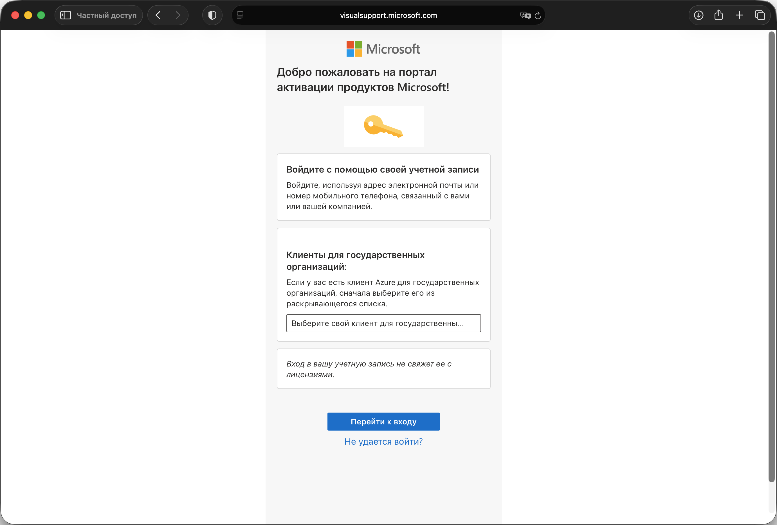The image size is (777, 525).
Task: Click the 'Перейти к входу' button
Action: [383, 422]
